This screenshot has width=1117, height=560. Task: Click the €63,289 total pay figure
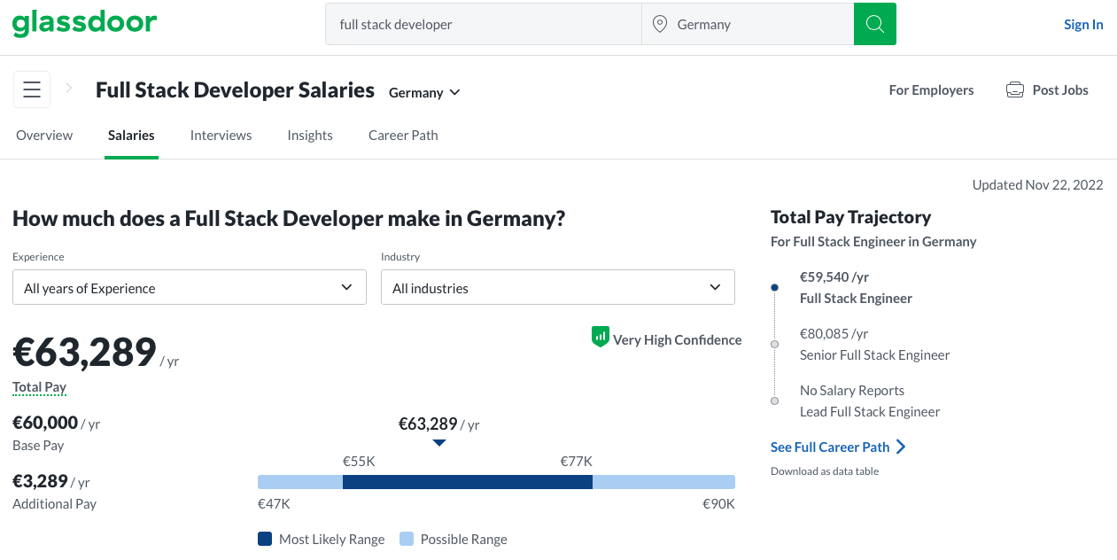pos(85,352)
